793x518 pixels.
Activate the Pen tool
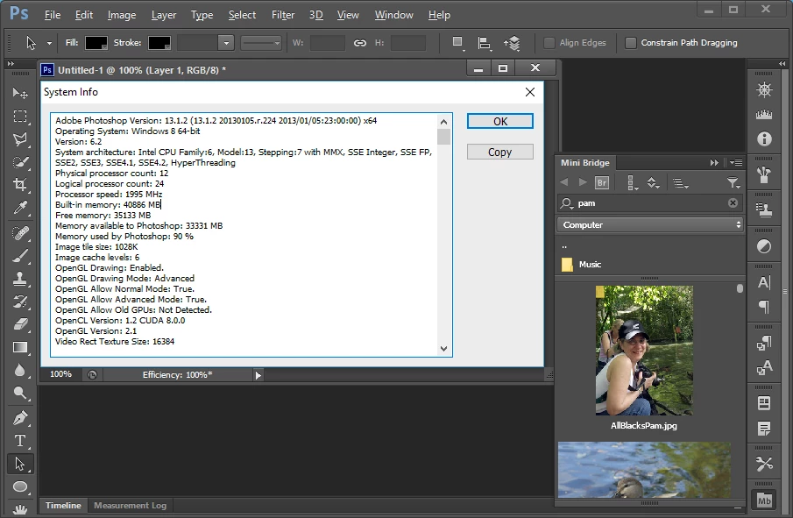(x=20, y=418)
